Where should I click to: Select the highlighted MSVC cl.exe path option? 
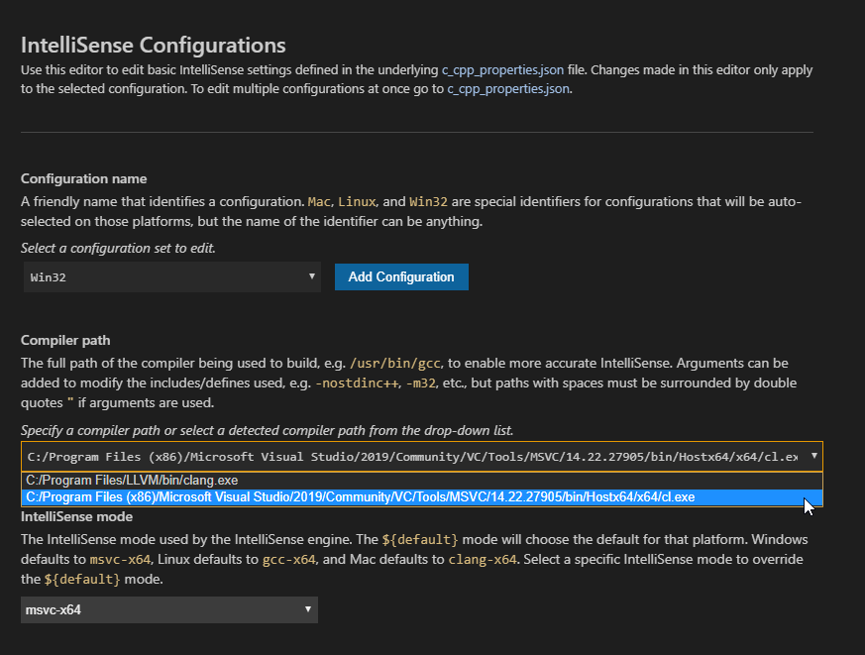tap(421, 497)
